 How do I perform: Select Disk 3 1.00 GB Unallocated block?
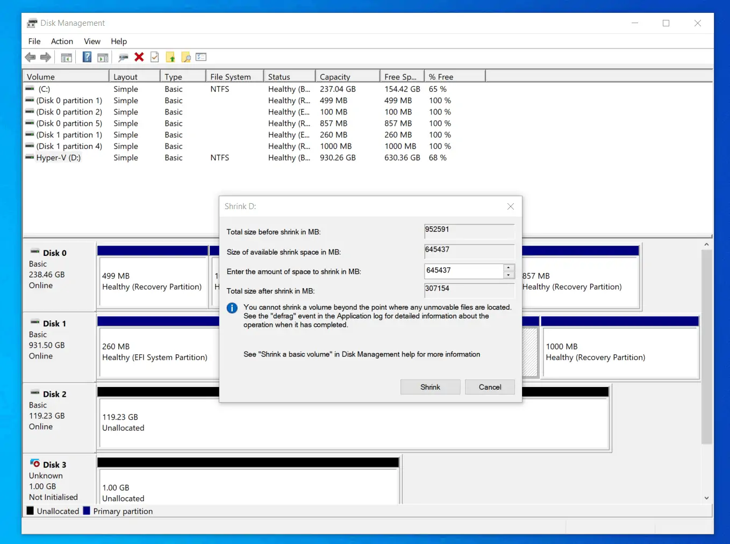click(x=248, y=482)
